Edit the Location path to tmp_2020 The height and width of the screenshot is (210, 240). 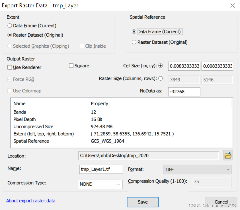tap(149, 156)
